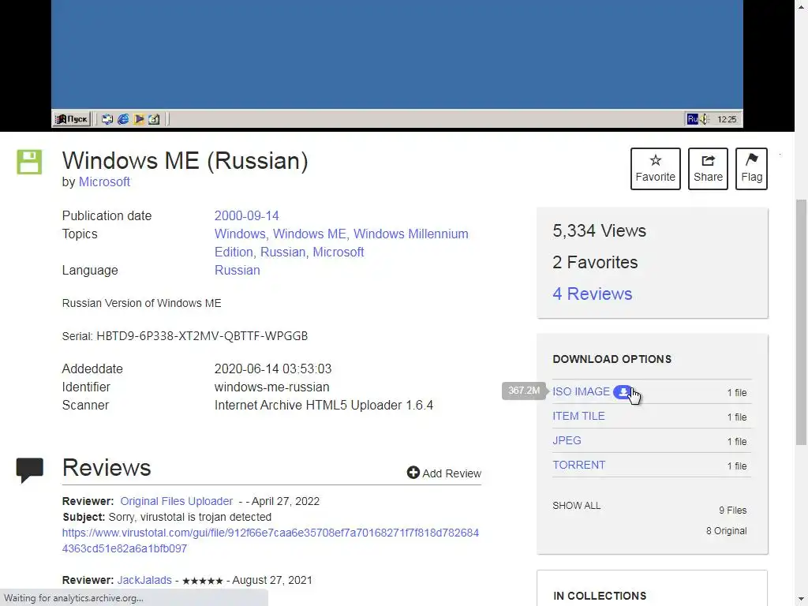Click the volume speaker tray icon
This screenshot has width=808, height=606.
[x=704, y=119]
